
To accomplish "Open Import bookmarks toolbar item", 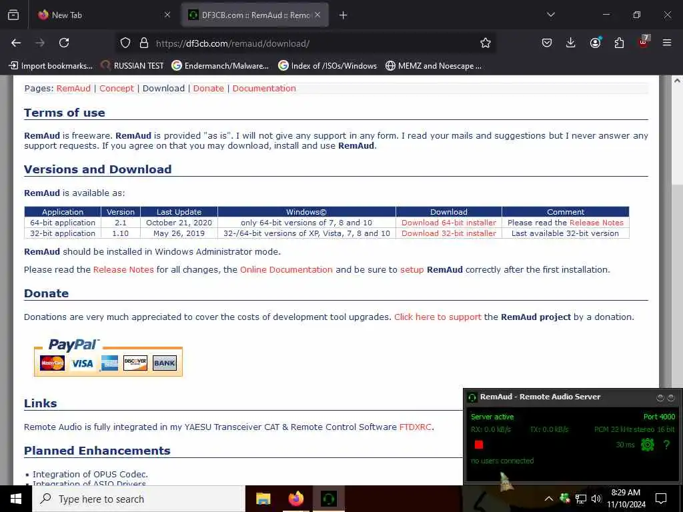I will coord(51,66).
